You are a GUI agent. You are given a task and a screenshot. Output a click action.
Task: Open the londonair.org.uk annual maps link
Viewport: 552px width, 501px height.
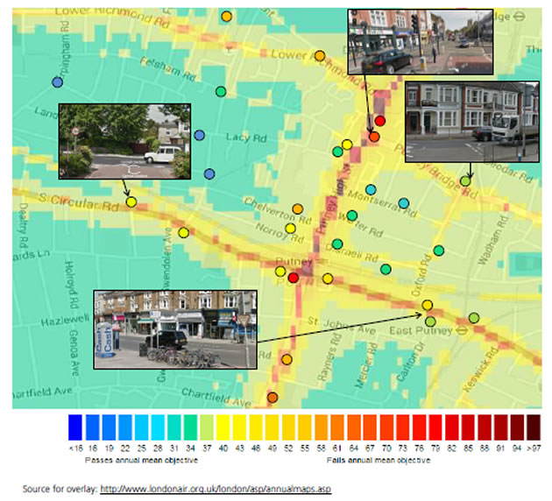pos(216,487)
